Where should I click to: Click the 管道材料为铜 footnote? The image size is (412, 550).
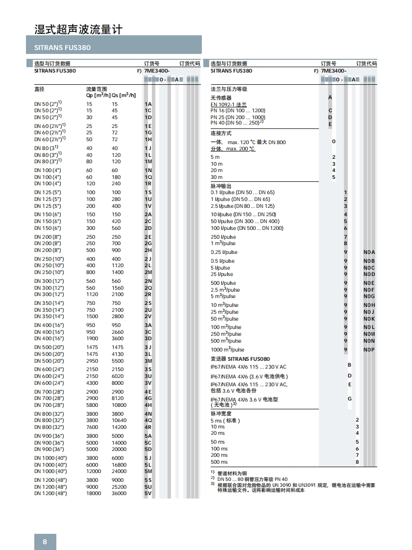(x=234, y=473)
